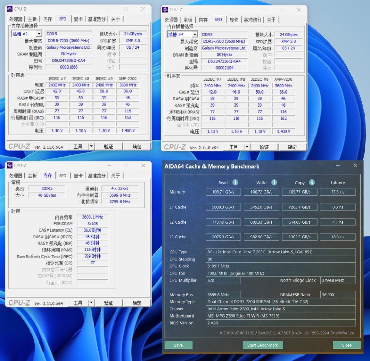
Task: Switch to 处理器 tab in memory CPU-Z window
Action: tap(16, 176)
